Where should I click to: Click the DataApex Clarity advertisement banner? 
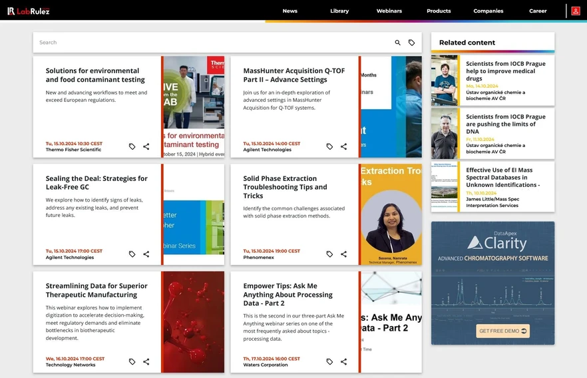(x=492, y=283)
